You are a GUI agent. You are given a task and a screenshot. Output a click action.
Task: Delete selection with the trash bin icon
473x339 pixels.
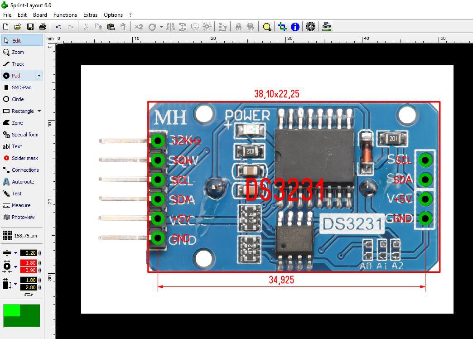point(123,27)
